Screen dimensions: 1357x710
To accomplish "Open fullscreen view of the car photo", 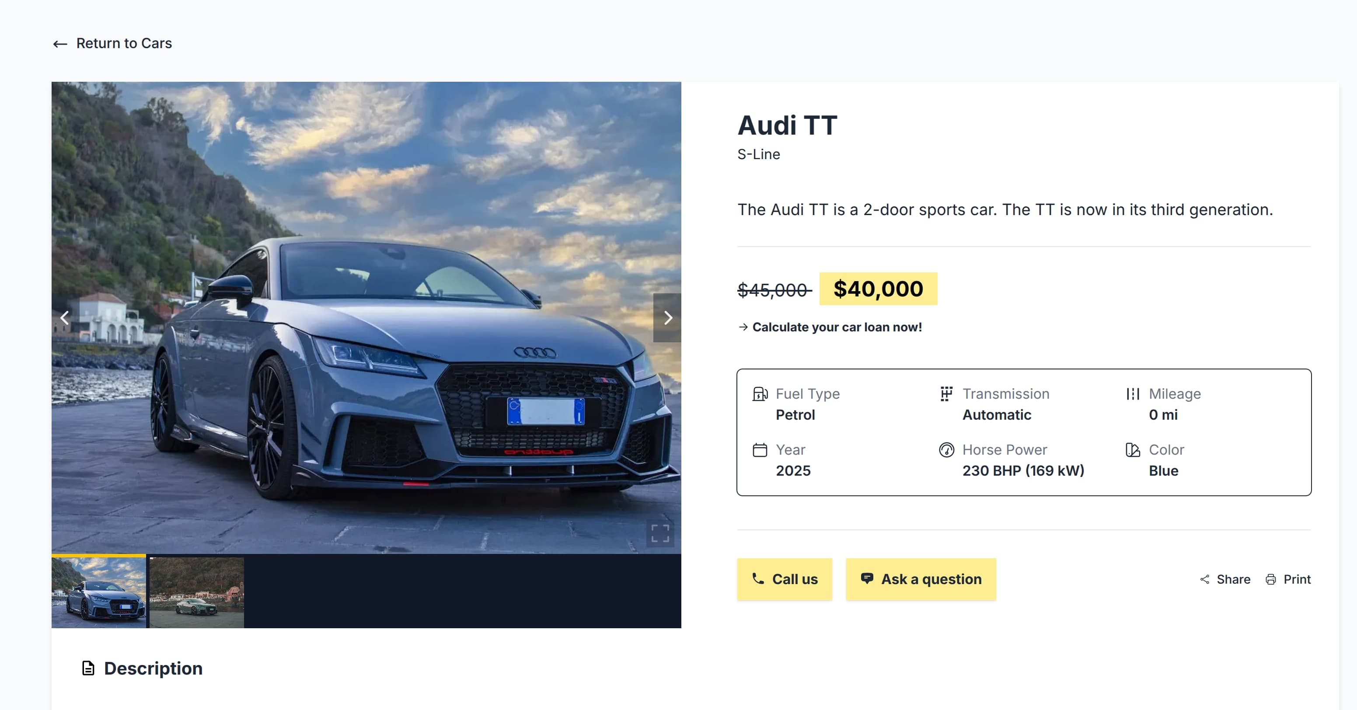I will (660, 533).
